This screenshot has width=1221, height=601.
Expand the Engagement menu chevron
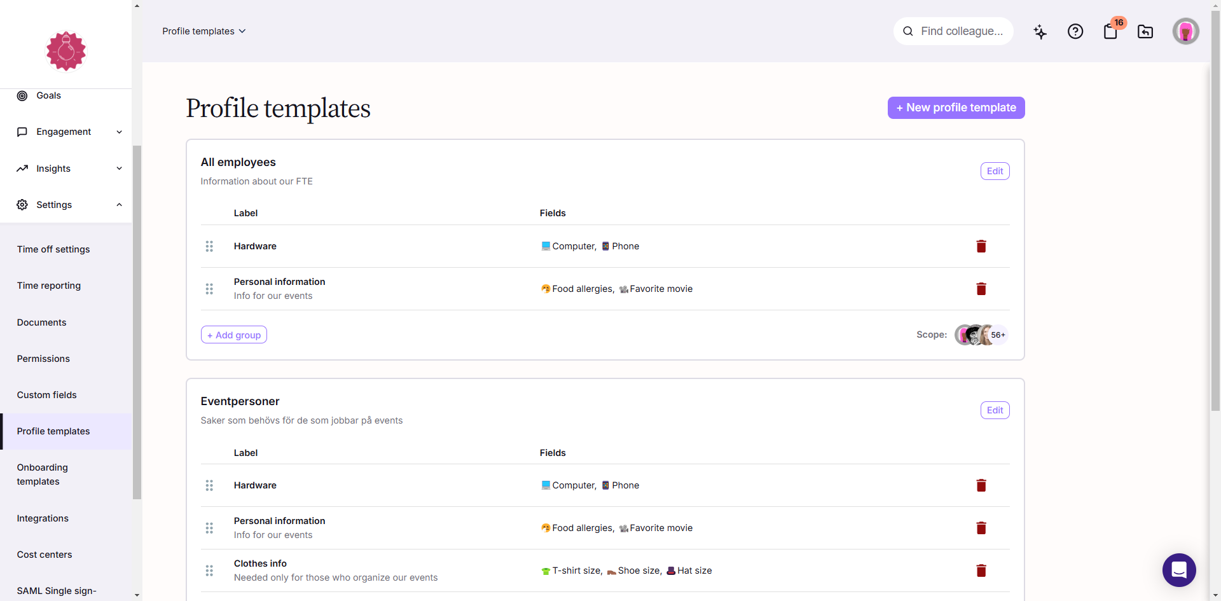pyautogui.click(x=119, y=132)
